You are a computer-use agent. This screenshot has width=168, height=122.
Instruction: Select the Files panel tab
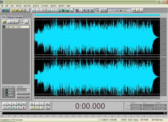(4, 17)
